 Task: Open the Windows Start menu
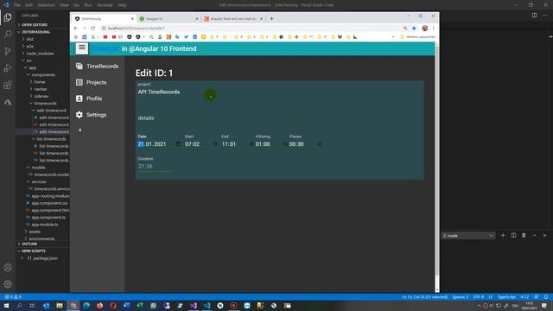[6, 306]
